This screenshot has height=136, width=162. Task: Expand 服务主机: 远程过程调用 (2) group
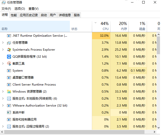[x=3, y=127]
